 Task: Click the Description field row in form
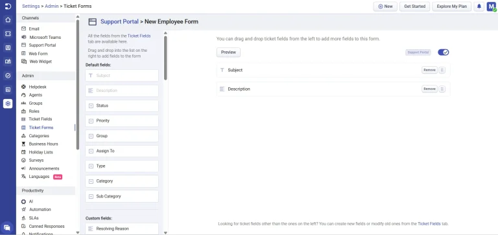click(333, 89)
